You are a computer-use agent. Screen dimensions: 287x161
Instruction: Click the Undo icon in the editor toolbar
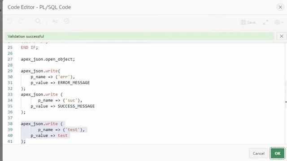tap(10, 21)
